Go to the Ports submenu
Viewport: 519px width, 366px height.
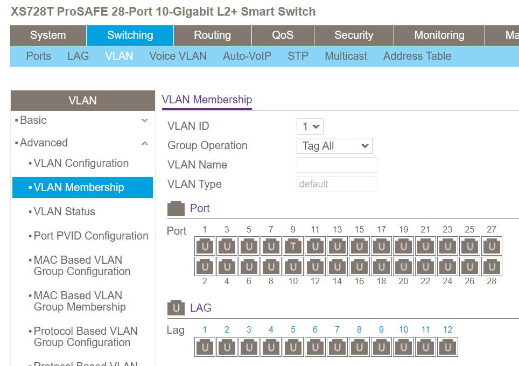(x=38, y=56)
